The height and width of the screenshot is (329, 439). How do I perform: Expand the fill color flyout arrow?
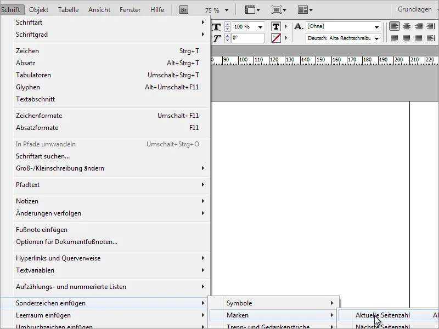click(x=286, y=26)
